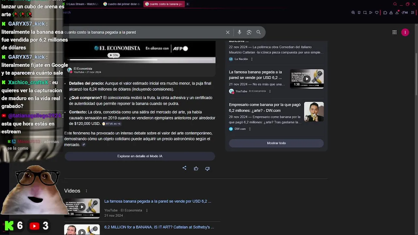Open the Google apps grid icon

pos(394,32)
